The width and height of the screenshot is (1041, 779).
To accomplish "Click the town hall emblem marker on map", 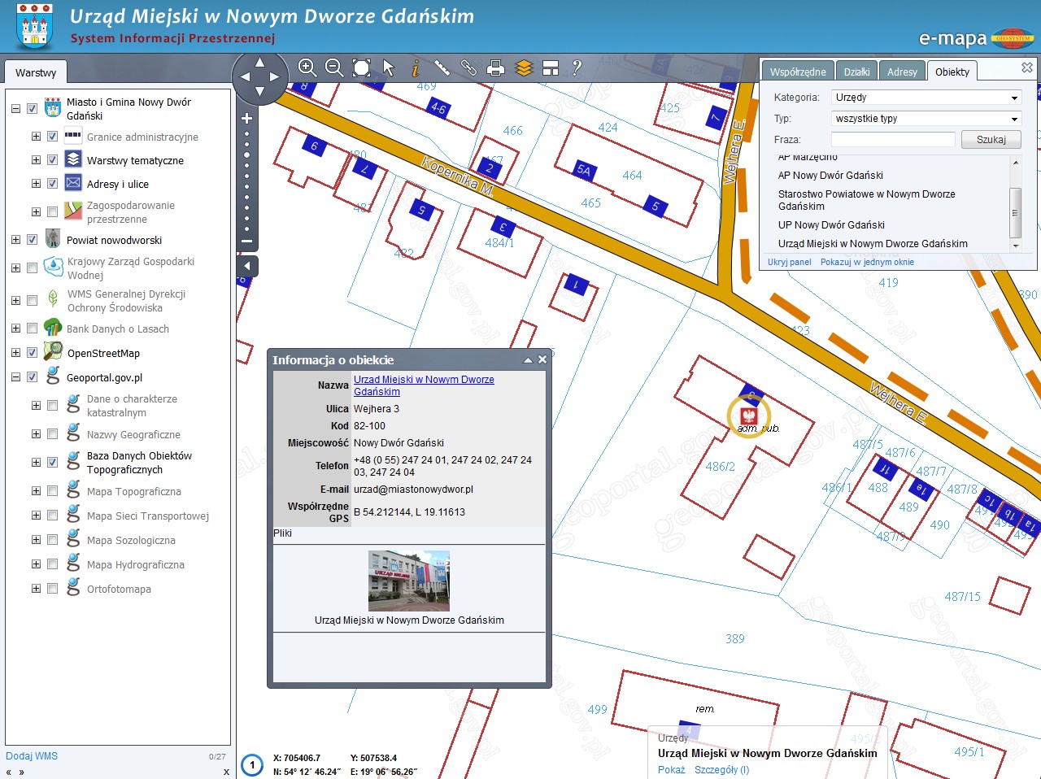I will [748, 416].
